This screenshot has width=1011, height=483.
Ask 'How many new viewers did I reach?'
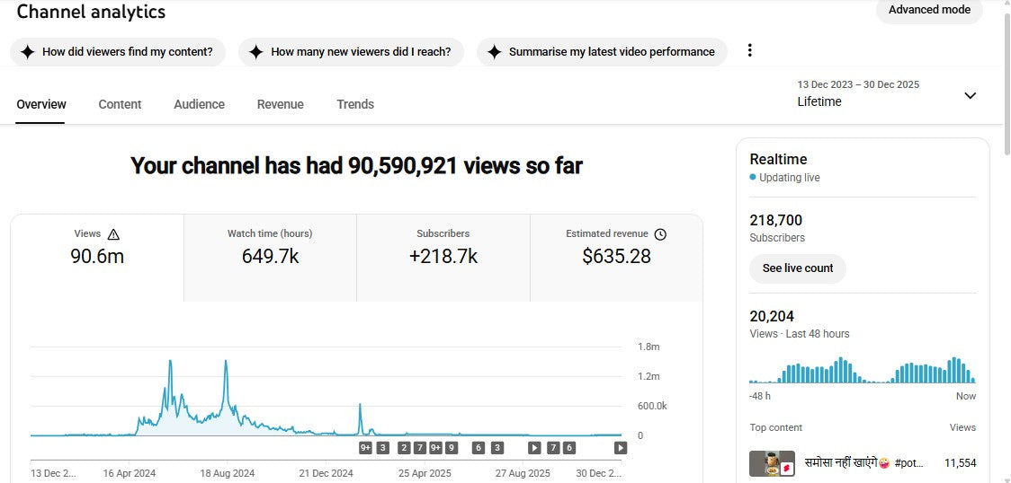tap(351, 52)
